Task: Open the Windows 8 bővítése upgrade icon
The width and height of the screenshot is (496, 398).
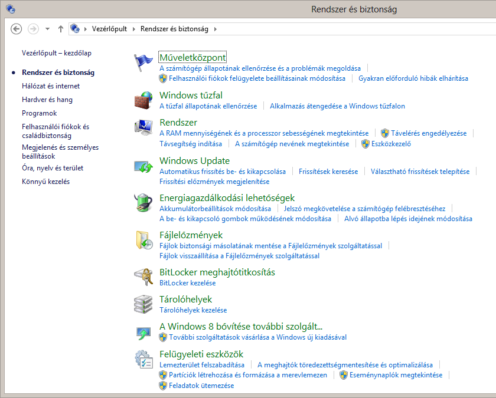Action: [143, 333]
